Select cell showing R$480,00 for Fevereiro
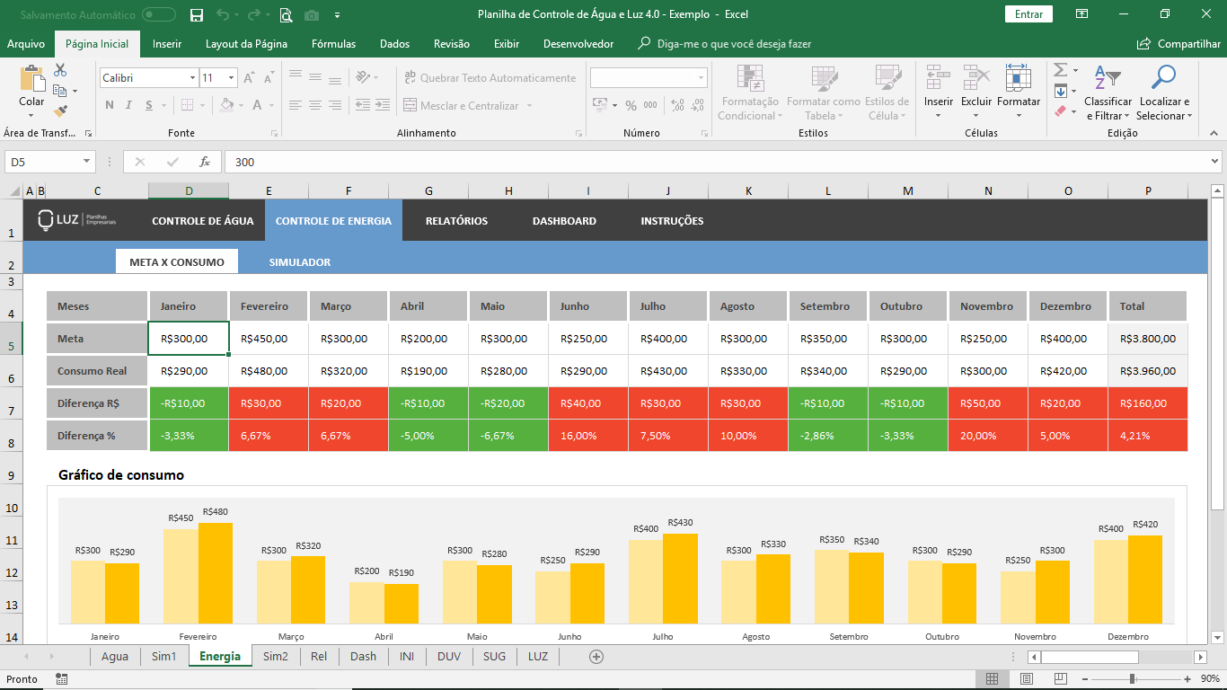The height and width of the screenshot is (690, 1227). [x=269, y=371]
